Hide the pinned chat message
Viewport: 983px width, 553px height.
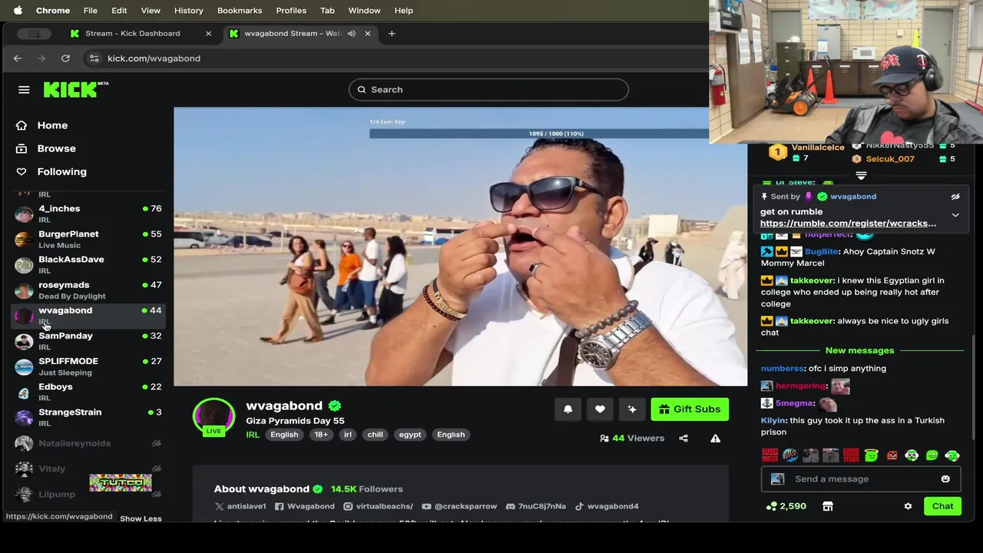click(955, 197)
